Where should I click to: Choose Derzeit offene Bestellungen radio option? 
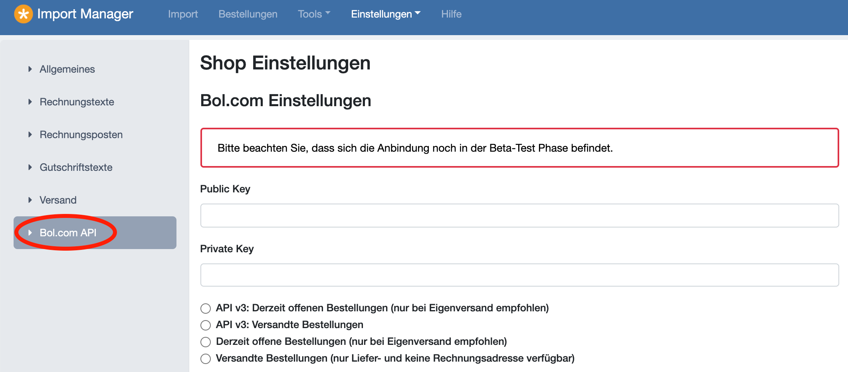(206, 342)
